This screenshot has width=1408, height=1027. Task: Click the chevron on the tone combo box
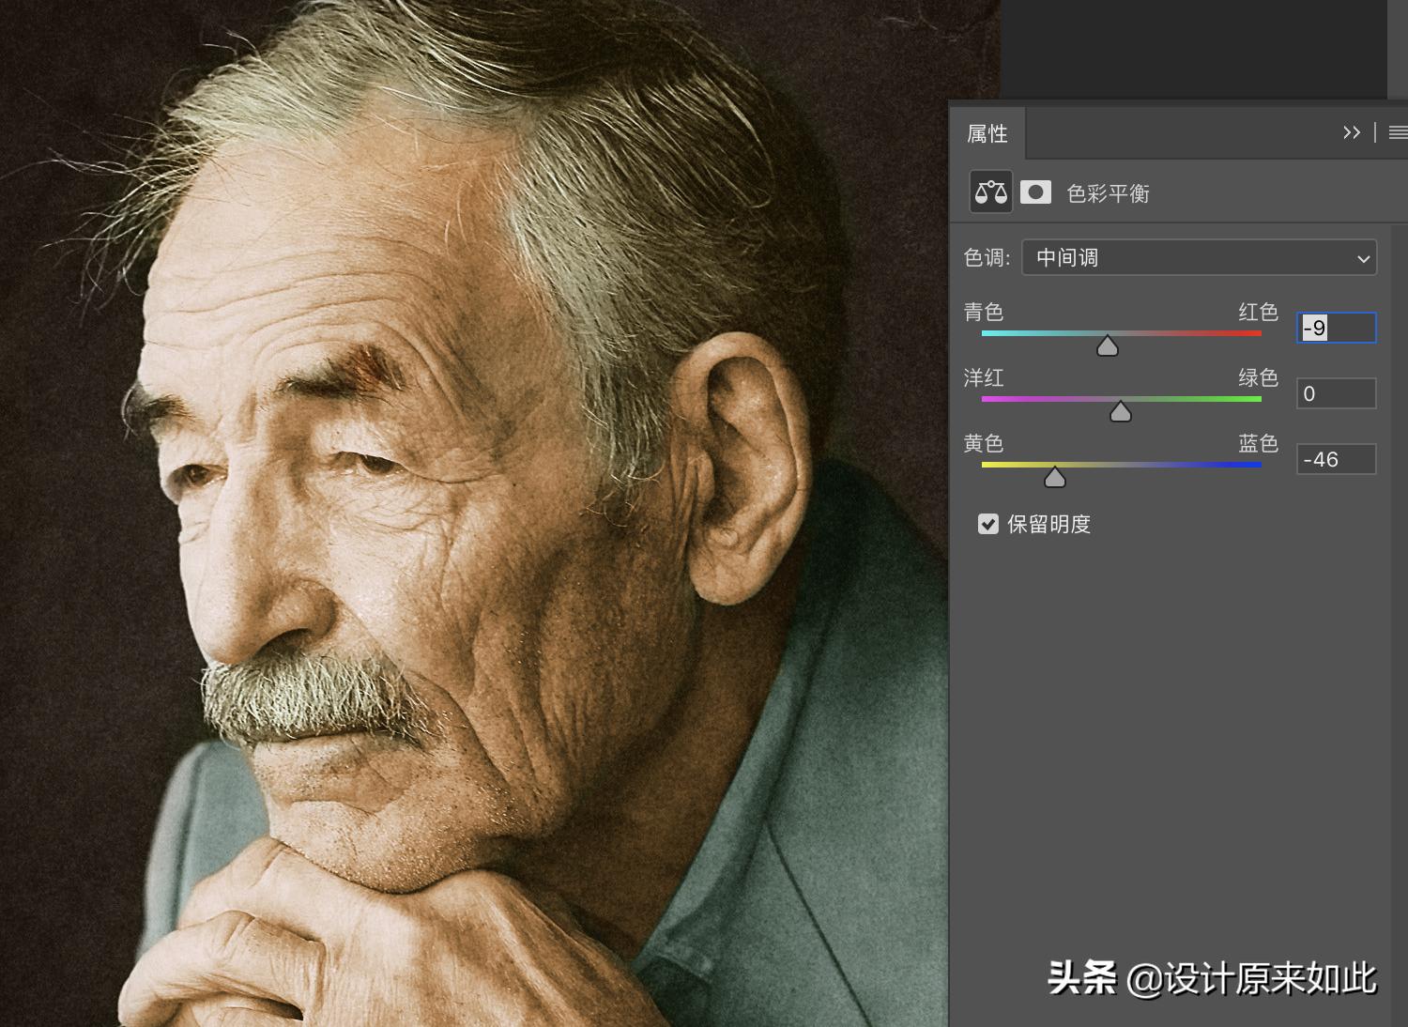(1363, 257)
